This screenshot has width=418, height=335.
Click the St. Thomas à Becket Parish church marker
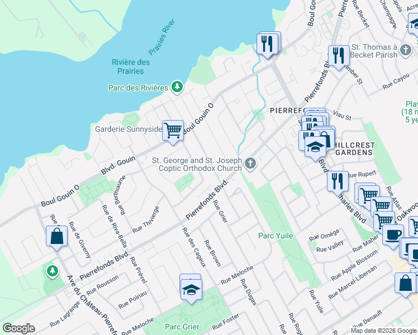pos(406,50)
